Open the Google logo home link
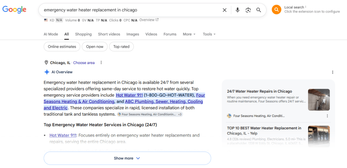The height and width of the screenshot is (168, 347). (x=14, y=9)
